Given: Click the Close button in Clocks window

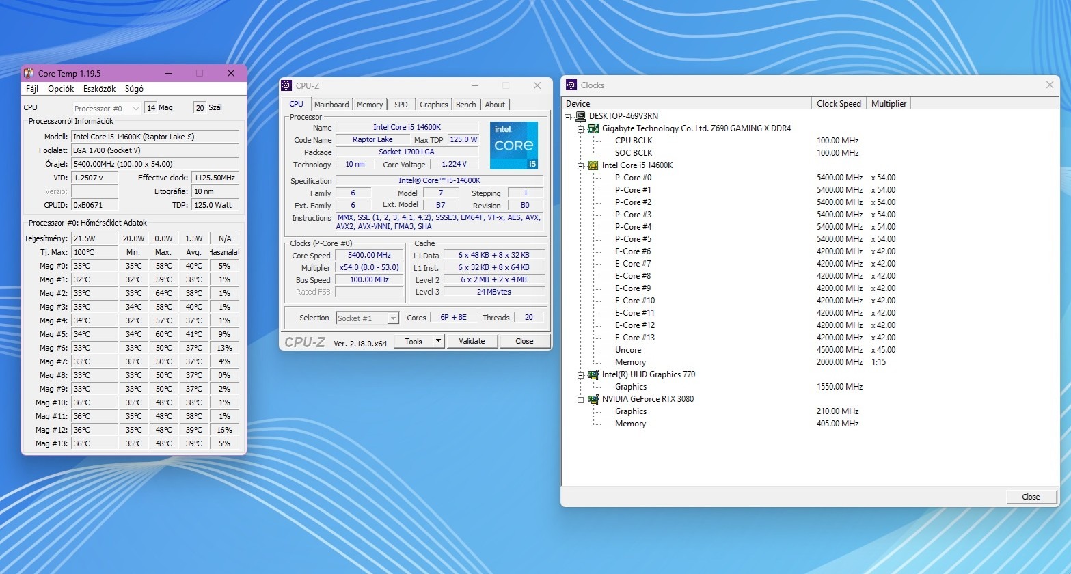Looking at the screenshot, I should (x=1031, y=497).
